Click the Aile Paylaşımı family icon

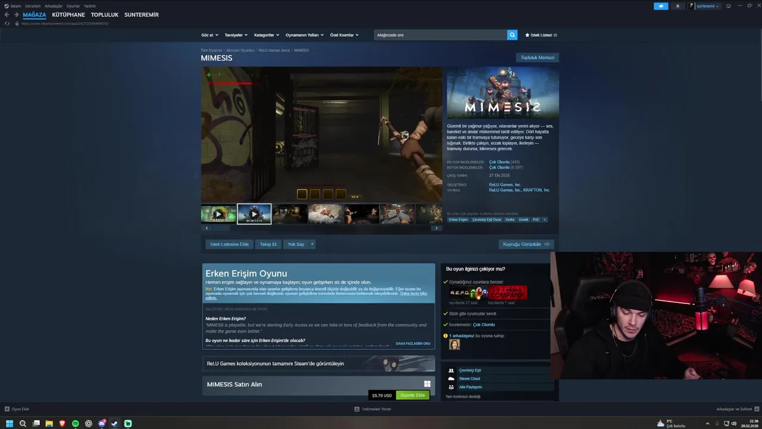(x=451, y=387)
